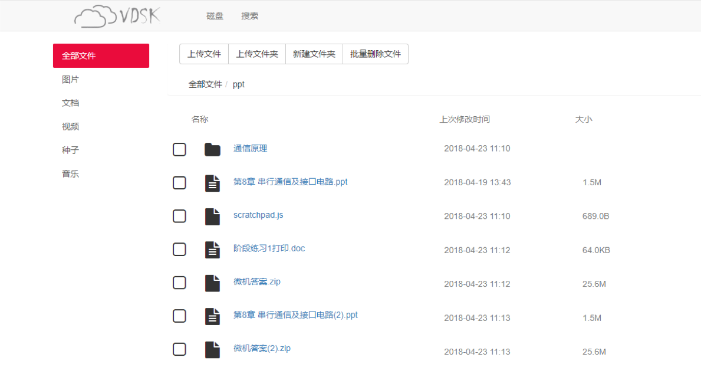Open the 微机答案(2).zip file link
This screenshot has height=377, width=701.
pos(262,348)
